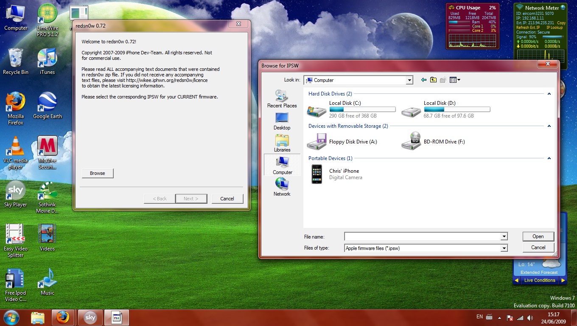Select the Floppy Disk Drive (A:)

click(342, 141)
